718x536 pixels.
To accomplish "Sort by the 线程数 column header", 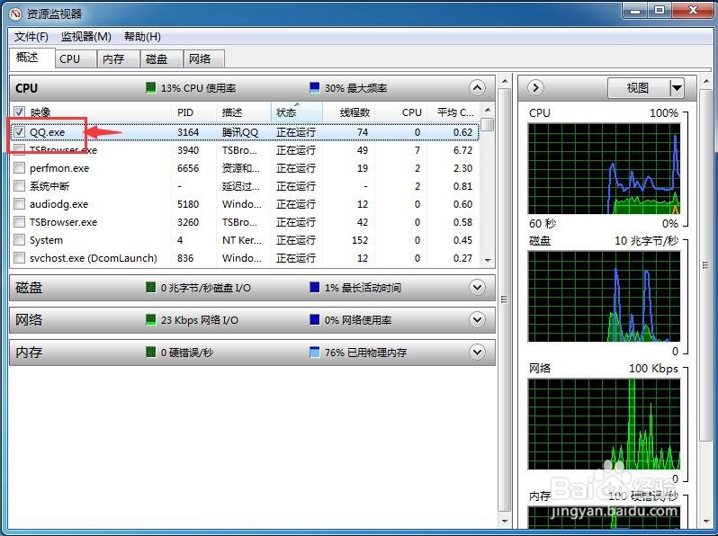I will click(349, 112).
